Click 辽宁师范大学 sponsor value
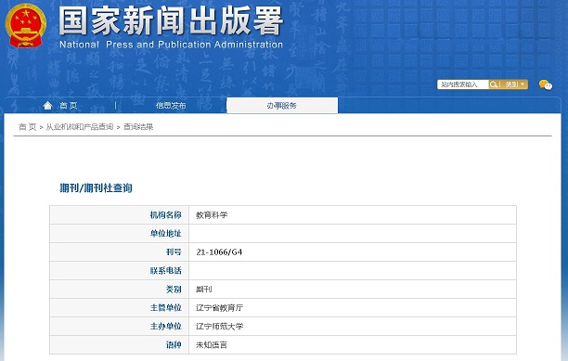The height and width of the screenshot is (361, 568). point(220,327)
